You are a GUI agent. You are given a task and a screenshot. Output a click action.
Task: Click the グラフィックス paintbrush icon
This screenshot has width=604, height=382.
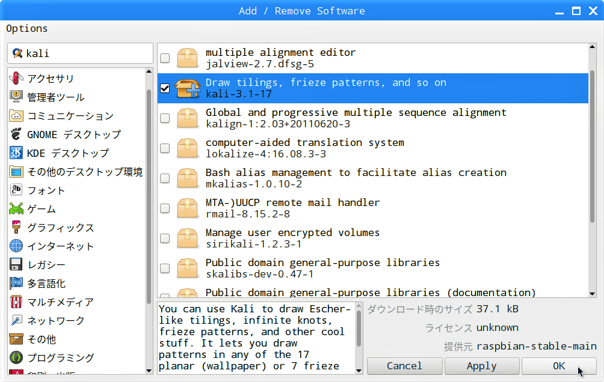(16, 227)
